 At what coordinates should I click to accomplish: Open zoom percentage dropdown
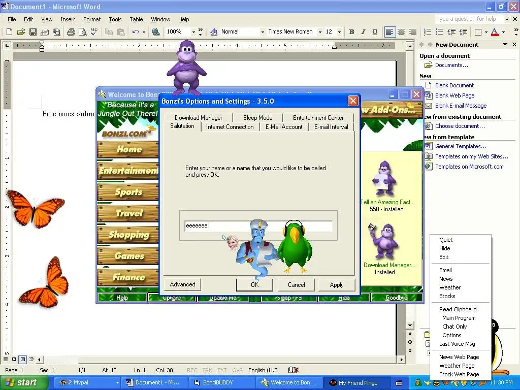pyautogui.click(x=193, y=32)
